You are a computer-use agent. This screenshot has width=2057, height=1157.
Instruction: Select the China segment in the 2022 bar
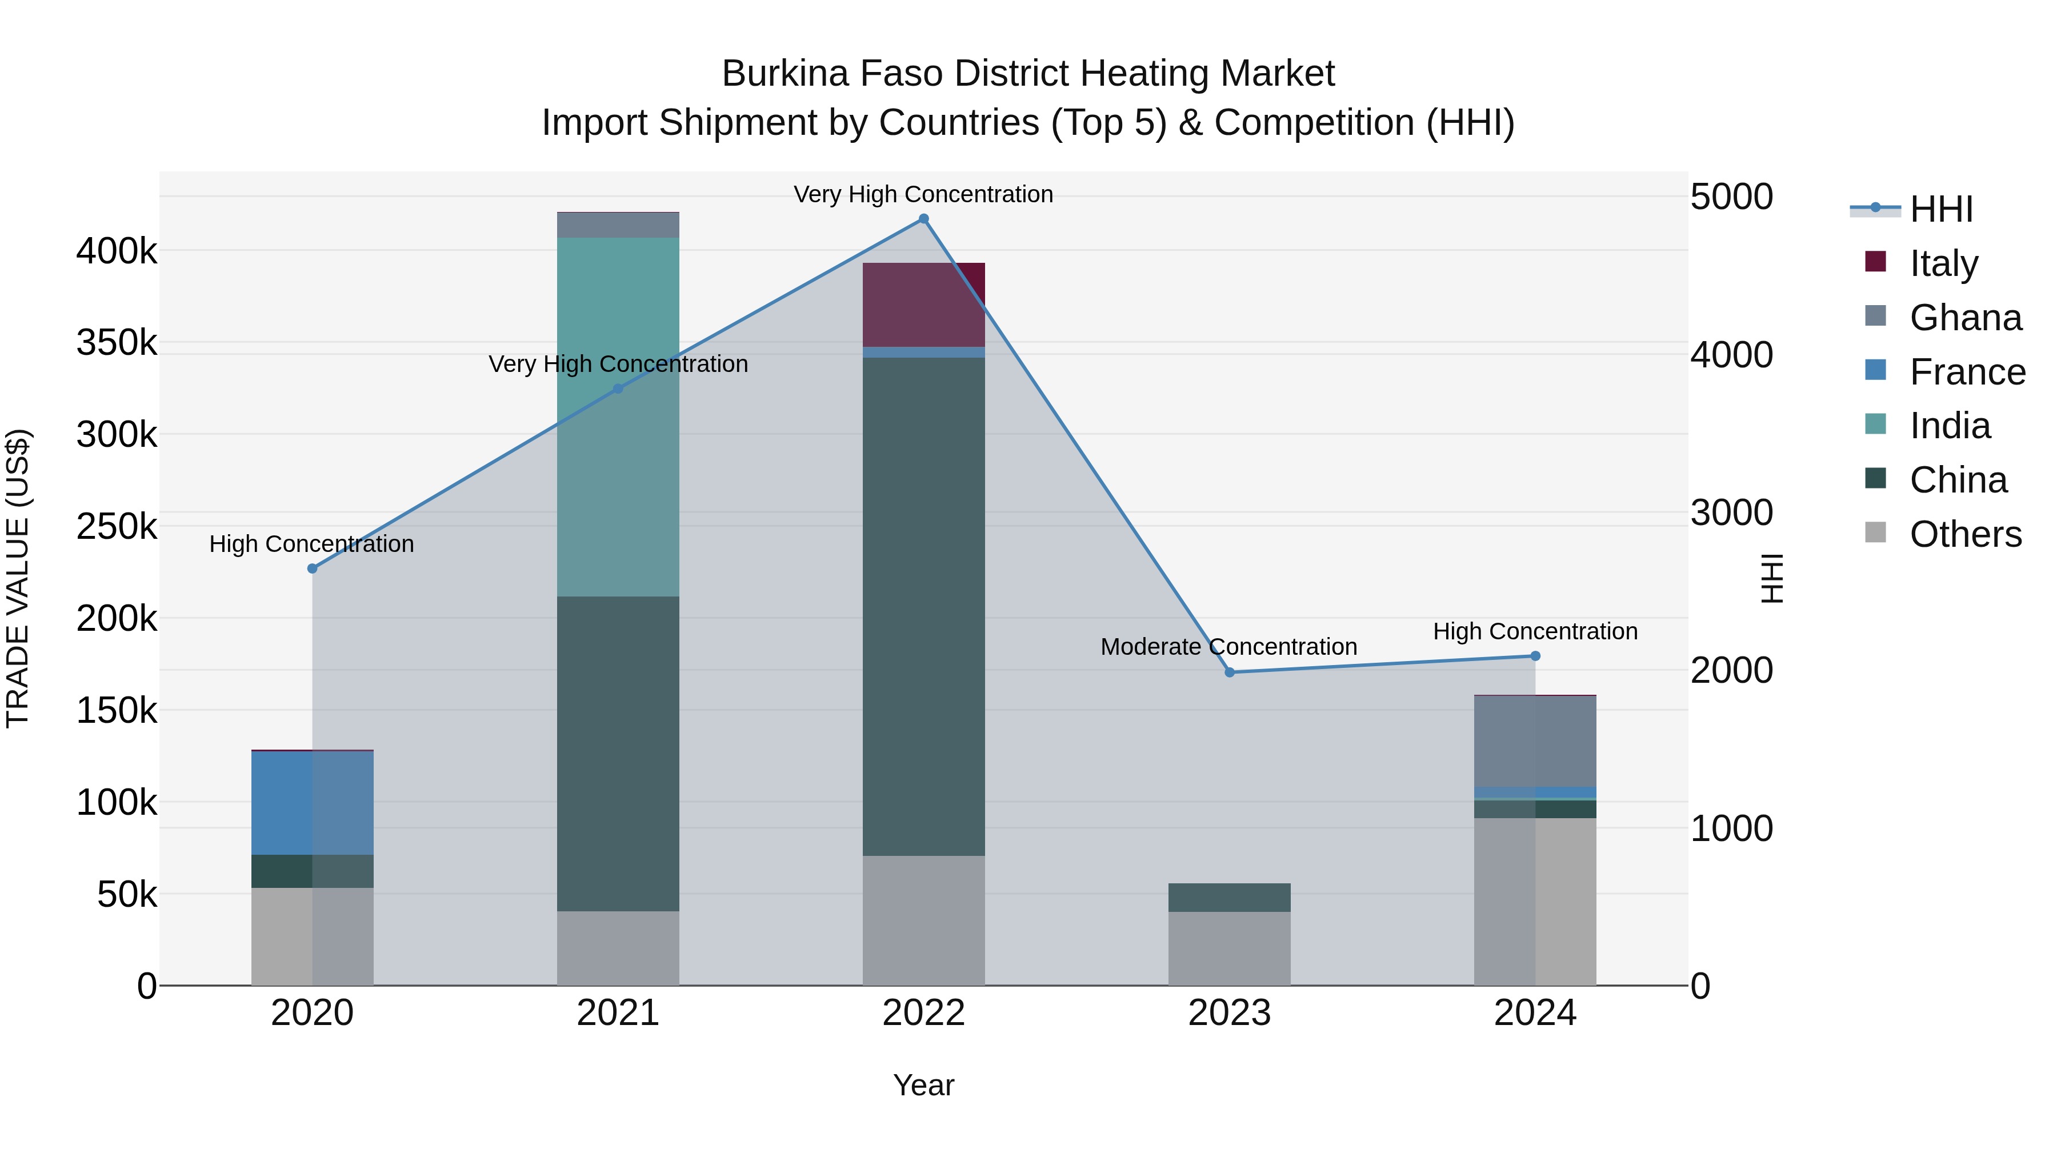(924, 607)
